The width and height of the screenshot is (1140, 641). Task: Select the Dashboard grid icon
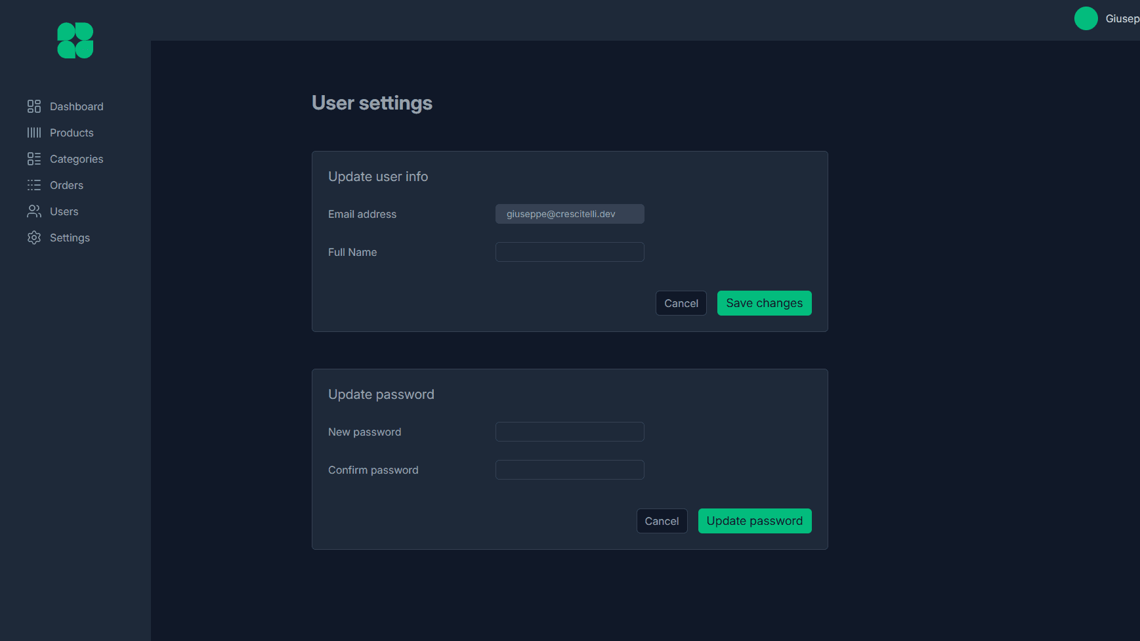point(34,106)
